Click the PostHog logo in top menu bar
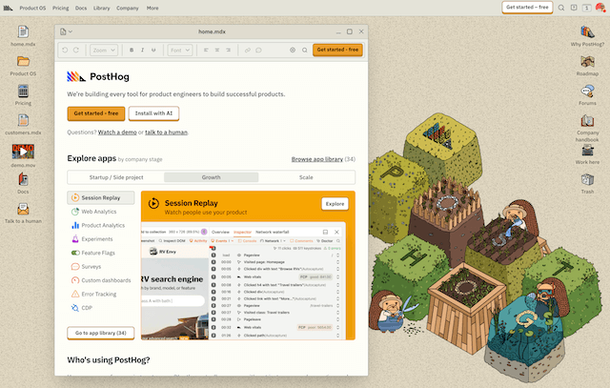 (x=8, y=8)
